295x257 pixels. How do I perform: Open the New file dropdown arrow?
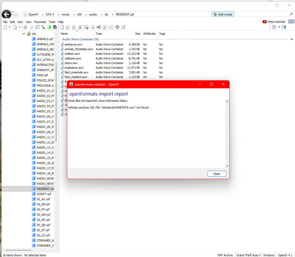coord(10,27)
